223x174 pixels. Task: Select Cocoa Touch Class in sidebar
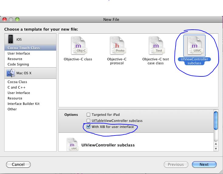click(x=23, y=48)
